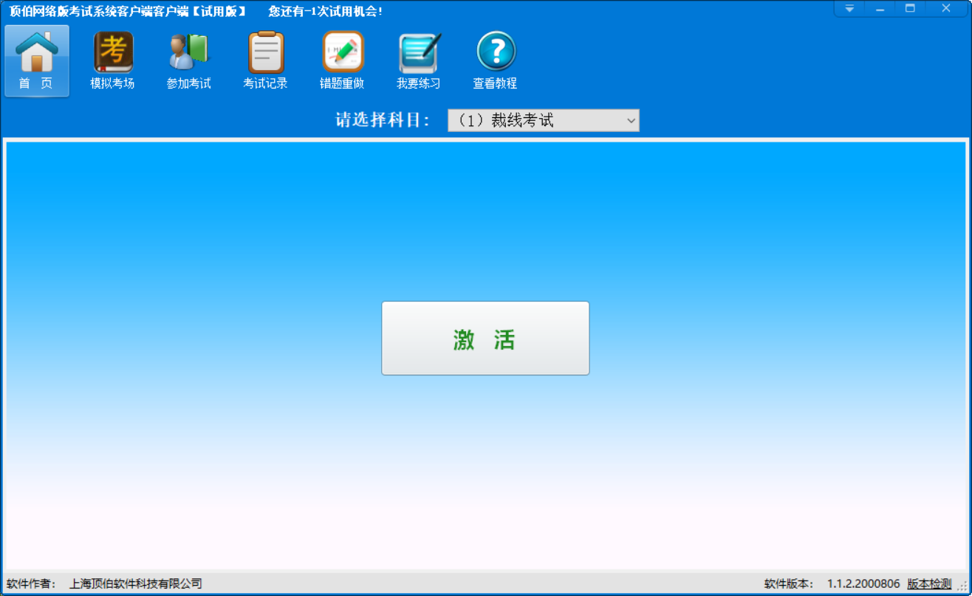Select the (1)裁线考试 subject field
The image size is (972, 596).
(x=532, y=120)
